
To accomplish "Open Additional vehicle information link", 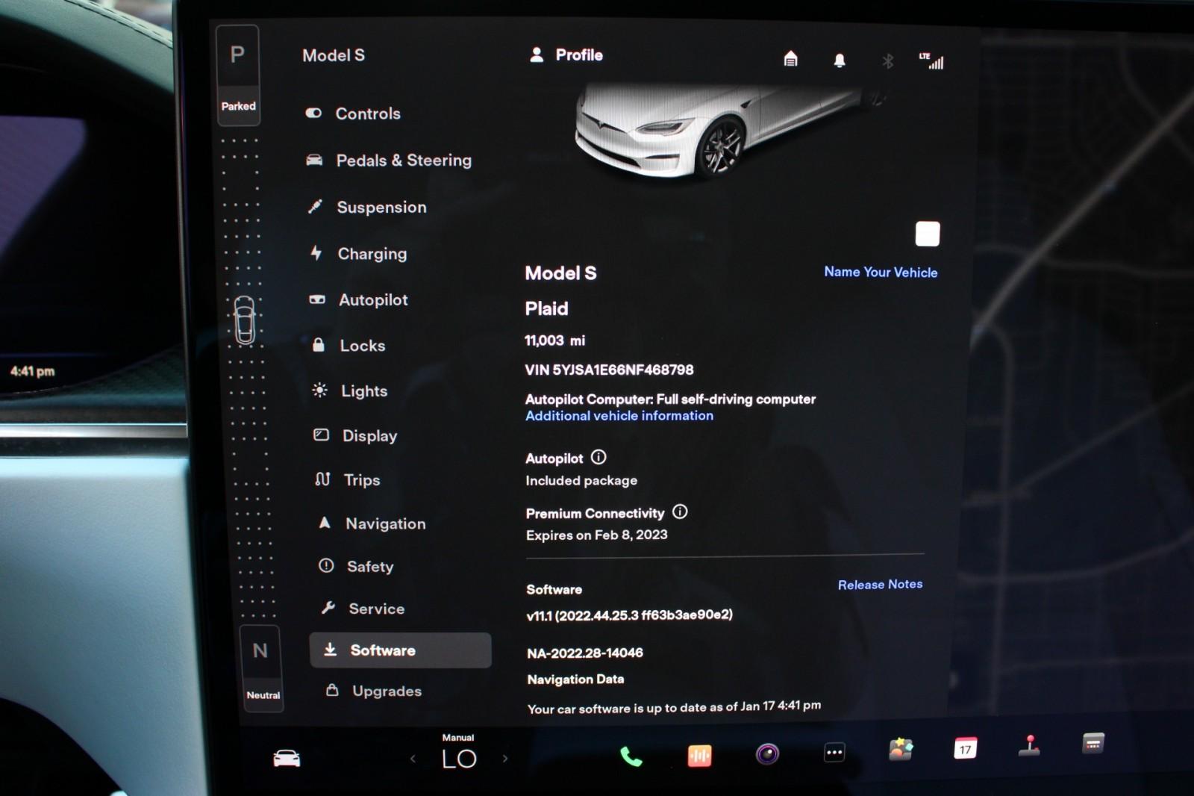I will click(619, 416).
